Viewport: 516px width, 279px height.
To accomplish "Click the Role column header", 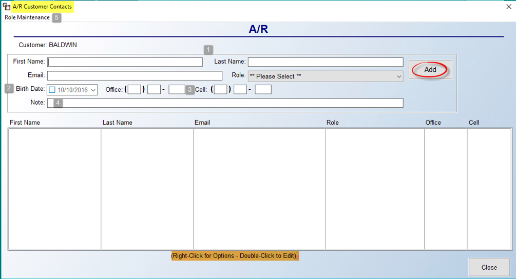I will click(332, 123).
